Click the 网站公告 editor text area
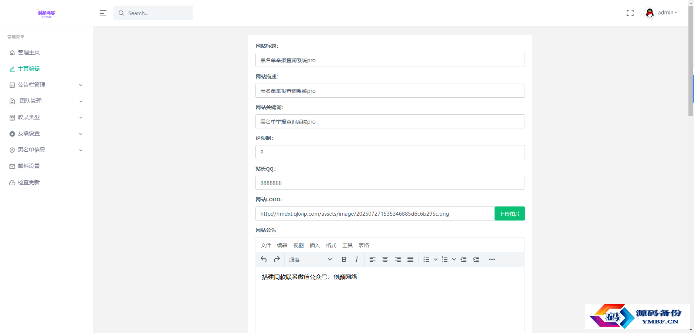Viewport: 694px width, 333px height. [x=390, y=300]
